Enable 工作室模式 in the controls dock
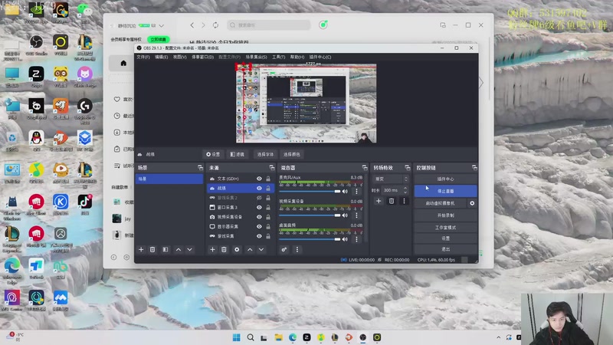Viewport: 613px width, 345px height. pyautogui.click(x=445, y=228)
